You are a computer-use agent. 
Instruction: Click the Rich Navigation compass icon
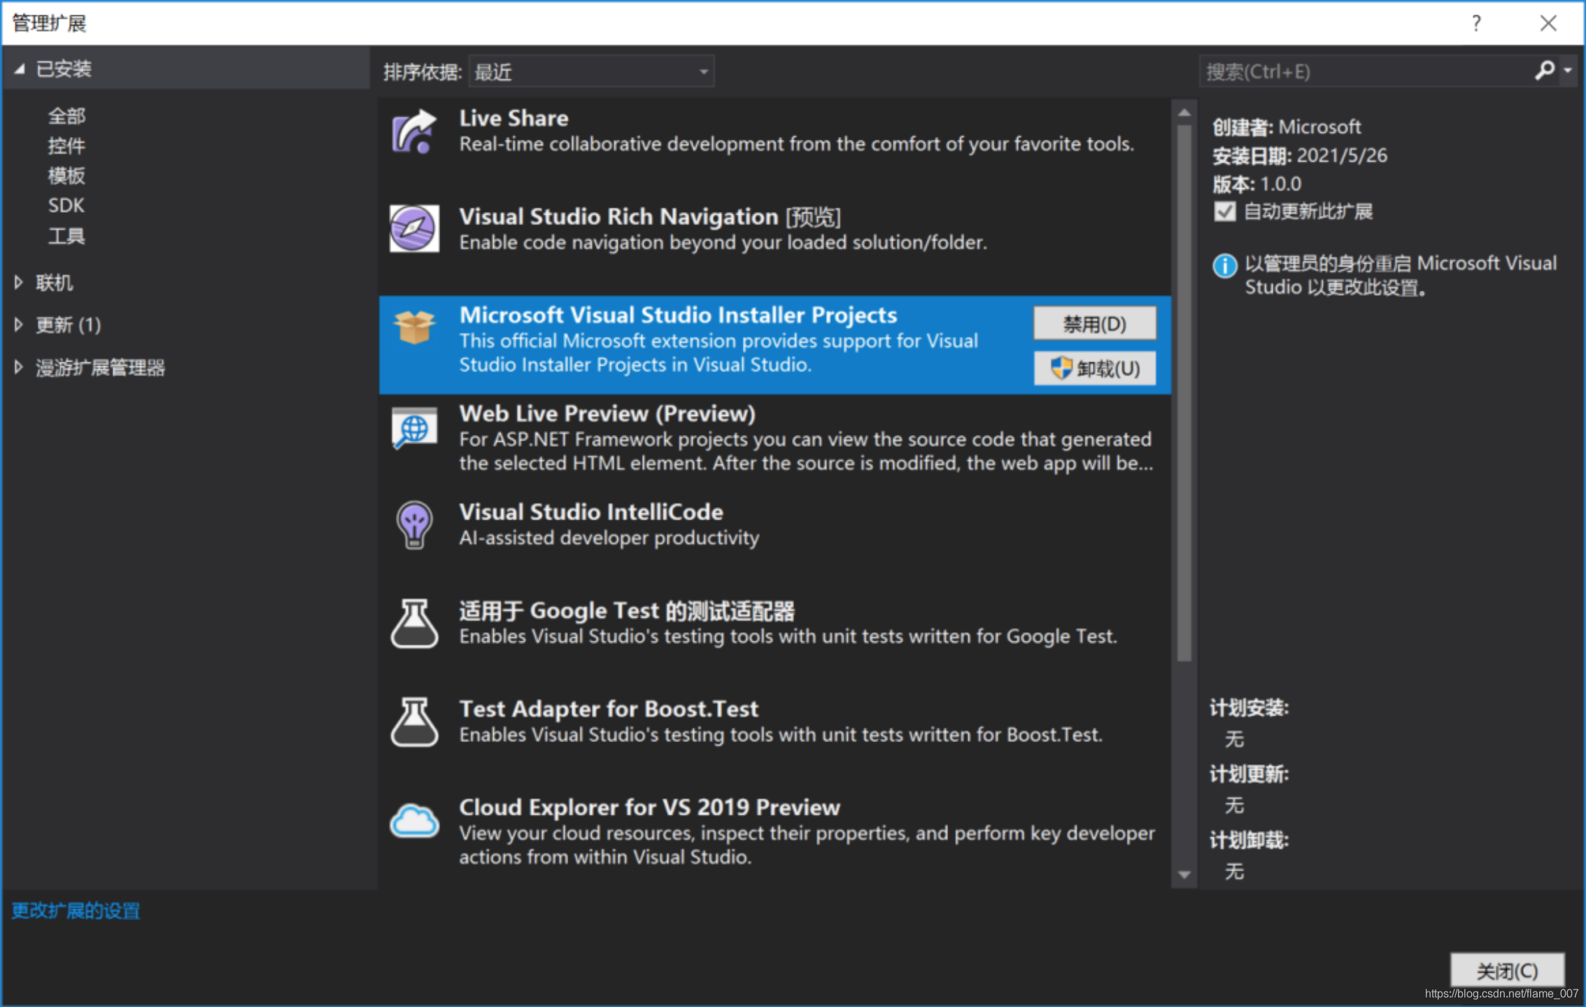[x=414, y=229]
